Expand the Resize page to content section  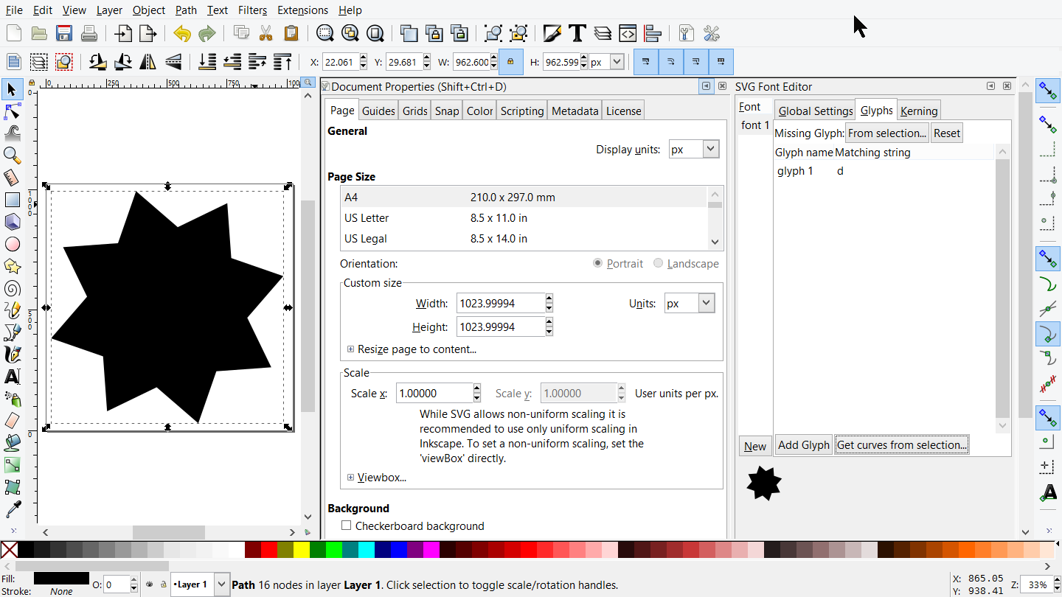(x=351, y=349)
